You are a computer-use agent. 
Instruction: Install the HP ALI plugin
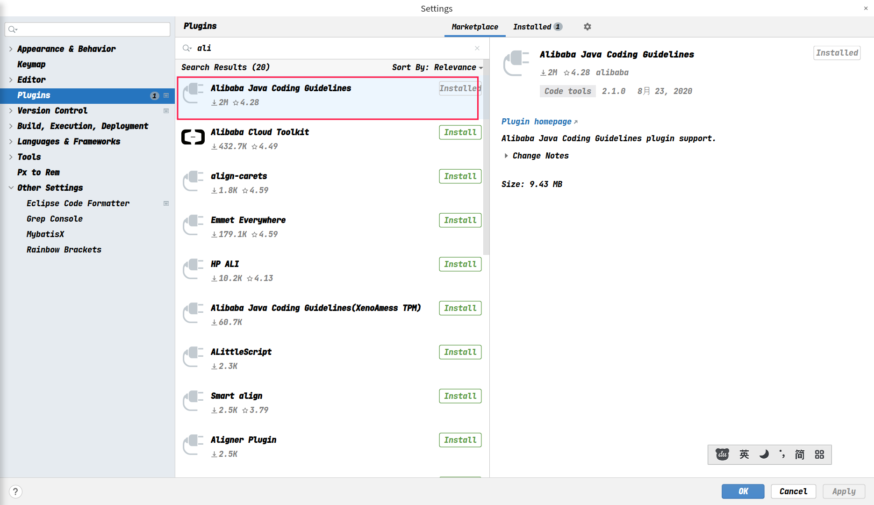[460, 264]
